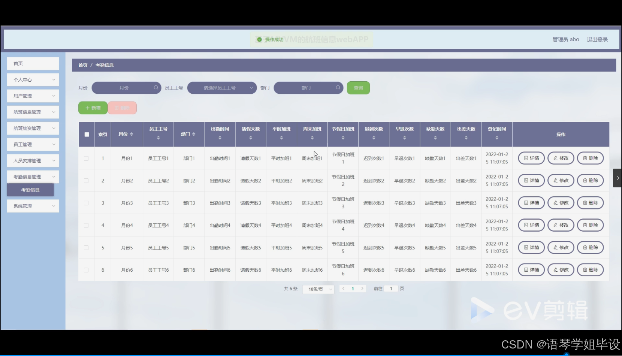Check the checkbox for row 月份4

pos(86,225)
